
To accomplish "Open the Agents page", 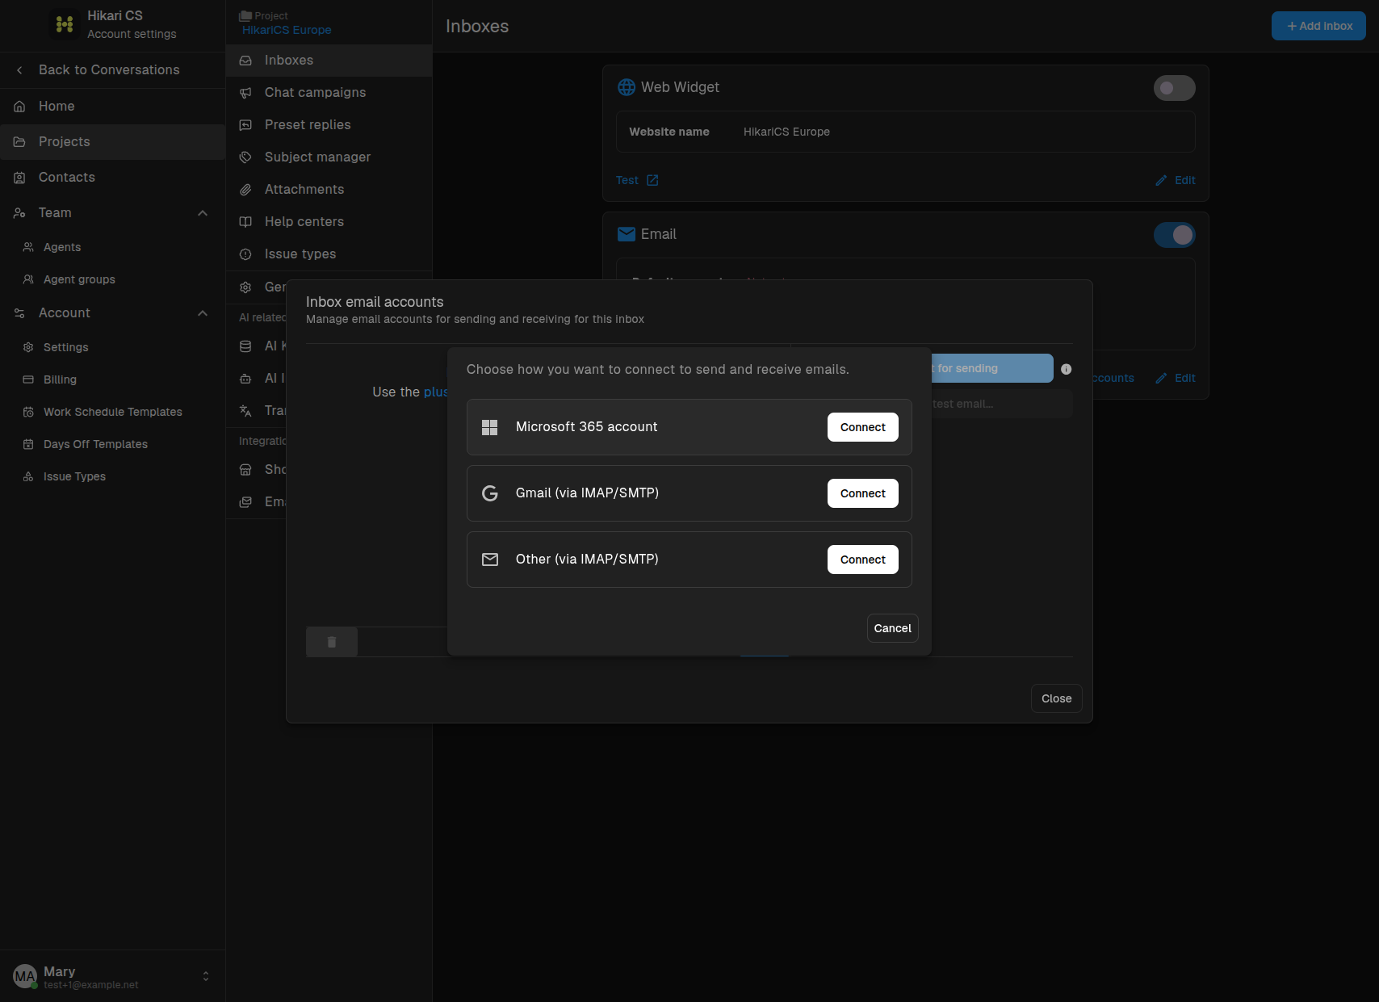I will tap(112, 247).
